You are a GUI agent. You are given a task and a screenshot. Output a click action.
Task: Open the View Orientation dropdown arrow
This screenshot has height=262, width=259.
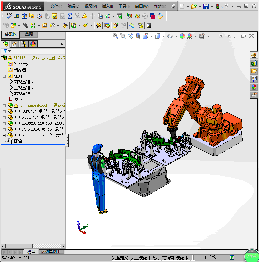(152, 36)
